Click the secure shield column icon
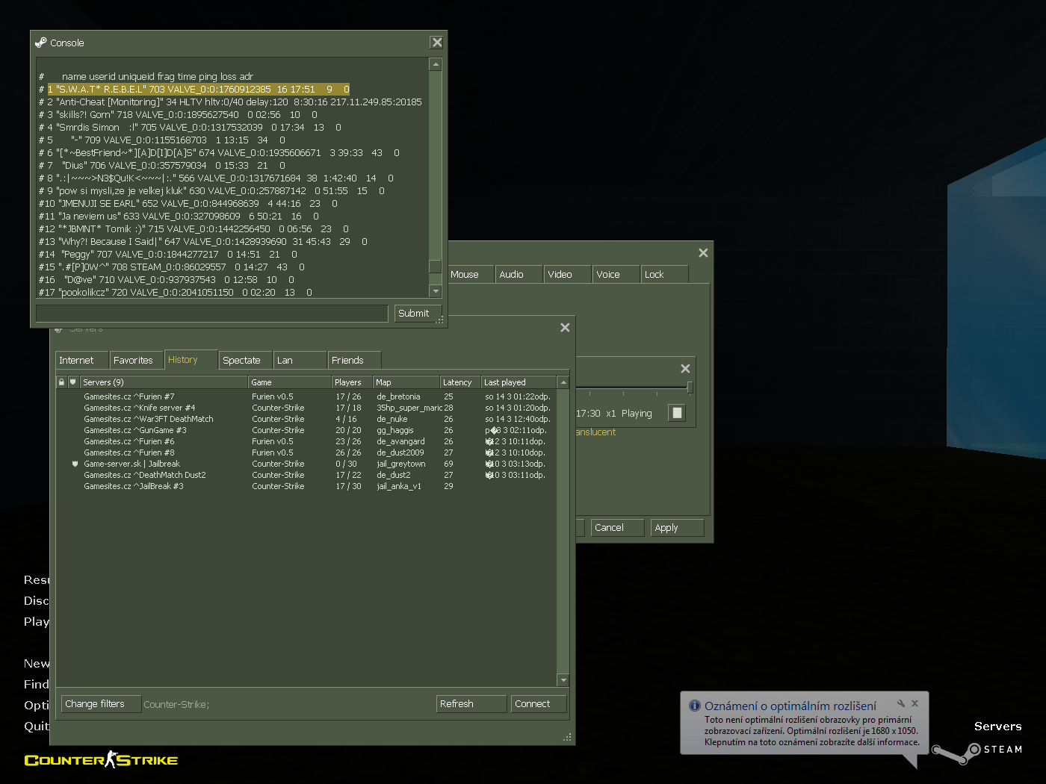Viewport: 1046px width, 784px height. click(x=72, y=382)
